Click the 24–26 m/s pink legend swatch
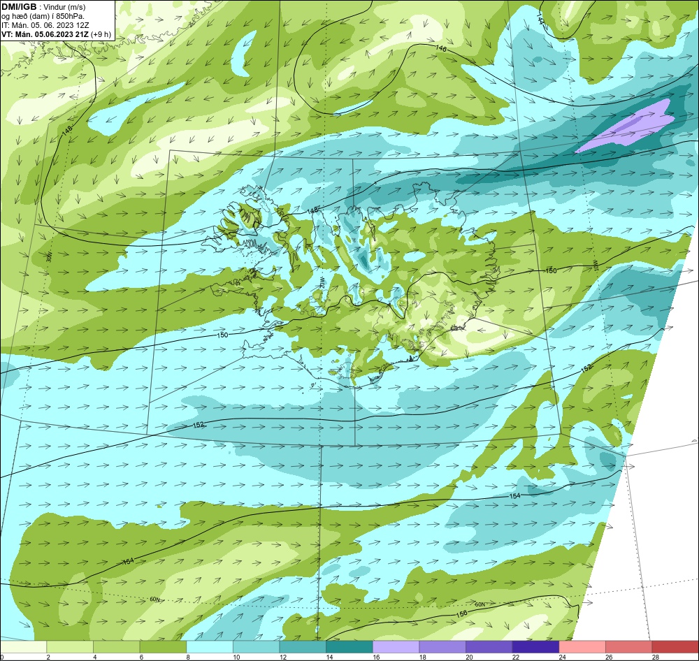 coord(582,646)
